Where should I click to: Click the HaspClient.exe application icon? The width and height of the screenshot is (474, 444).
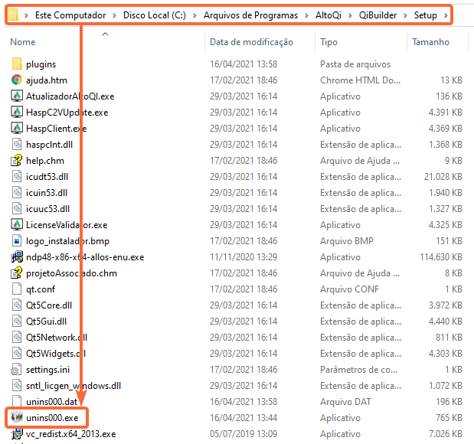tap(17, 128)
